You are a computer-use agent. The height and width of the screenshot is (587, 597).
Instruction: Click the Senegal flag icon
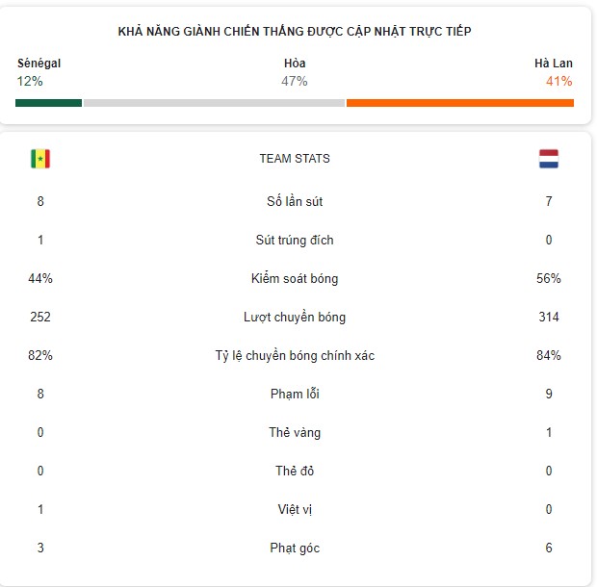[40, 159]
